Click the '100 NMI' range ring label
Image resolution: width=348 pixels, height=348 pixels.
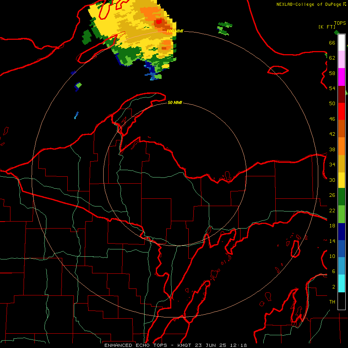click(x=175, y=31)
